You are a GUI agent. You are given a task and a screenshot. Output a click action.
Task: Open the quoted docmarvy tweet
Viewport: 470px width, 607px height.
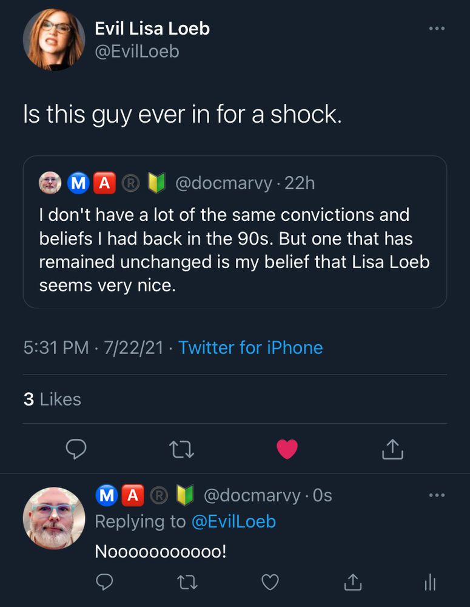click(235, 249)
